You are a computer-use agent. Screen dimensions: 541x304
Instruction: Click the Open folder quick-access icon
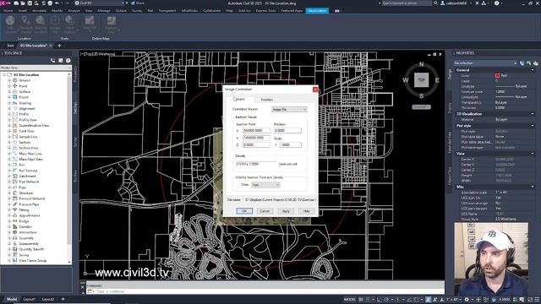pos(23,3)
